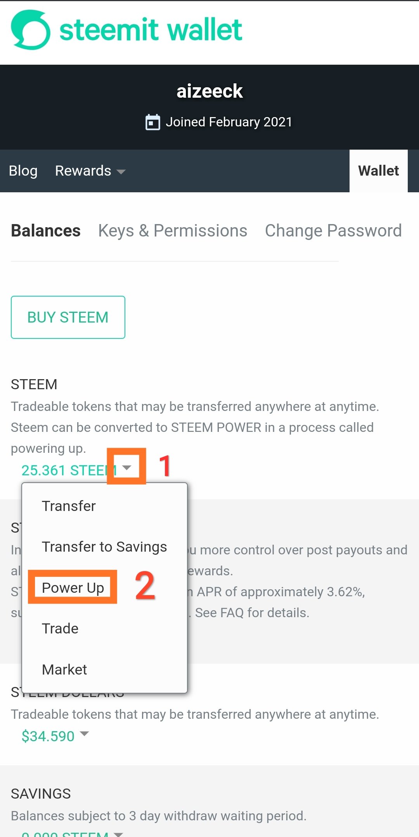
Task: Choose Transfer from the dropdown menu
Action: coord(69,506)
